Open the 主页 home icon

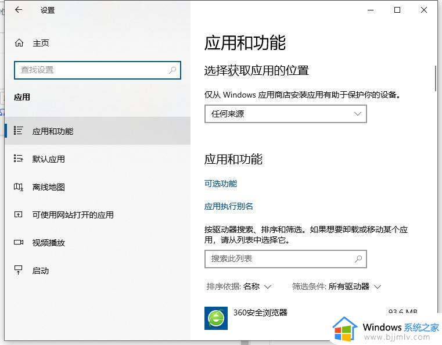pyautogui.click(x=19, y=43)
